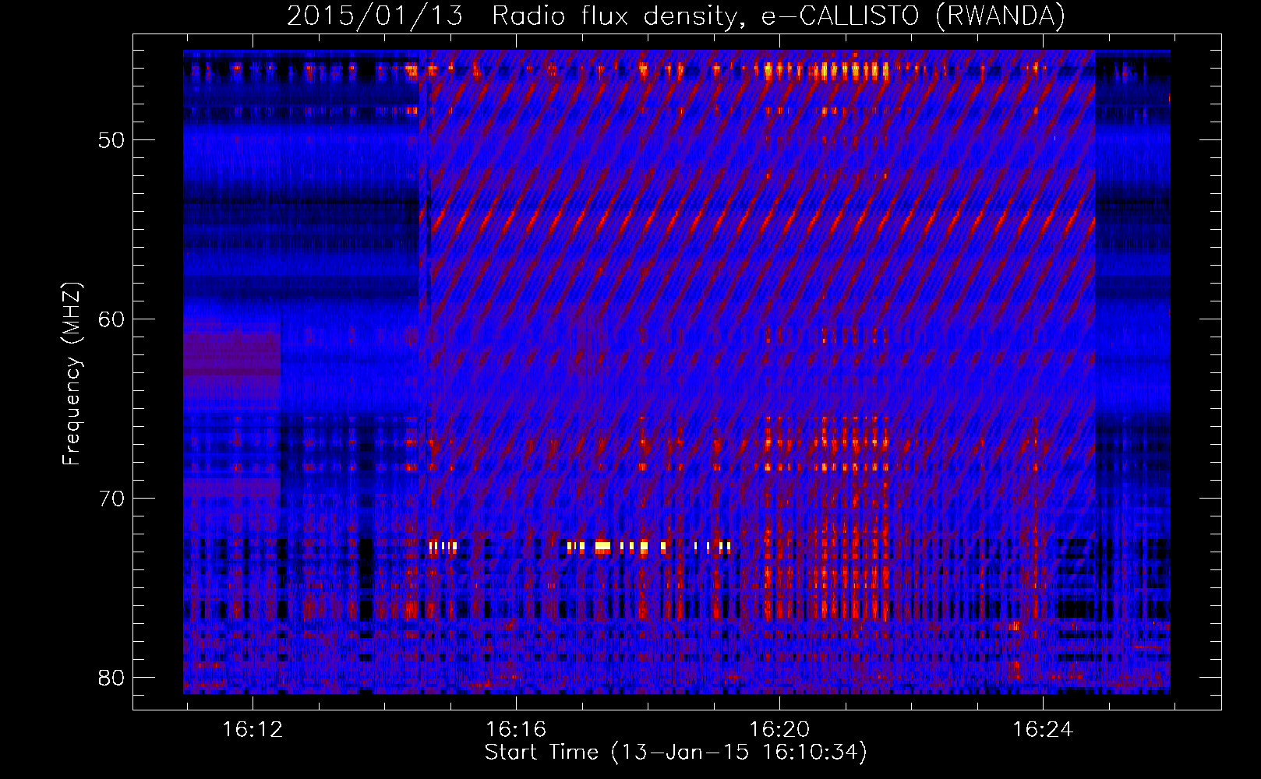Click the 60 frequency tick label

pos(111,319)
